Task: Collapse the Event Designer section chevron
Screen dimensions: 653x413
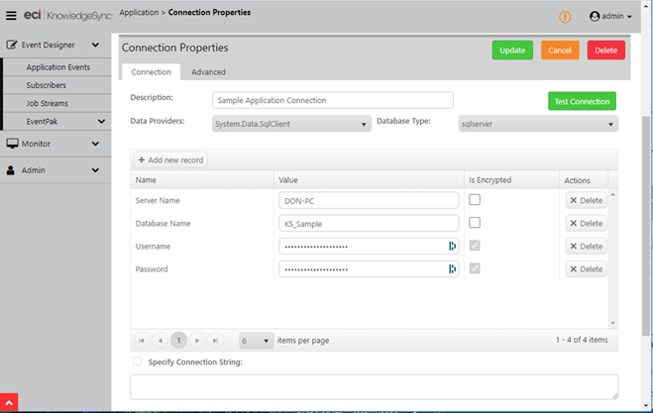Action: tap(95, 45)
